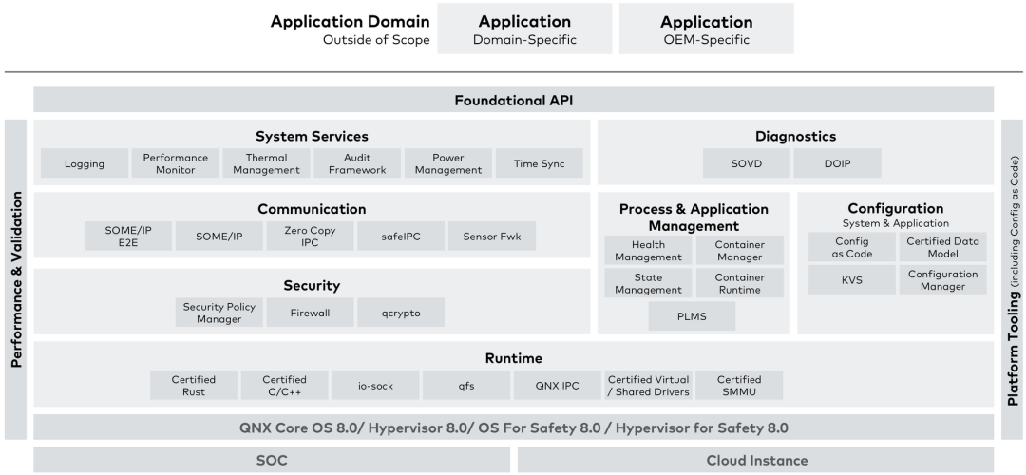
Task: Select the Application Domain-Specific box
Action: point(524,28)
